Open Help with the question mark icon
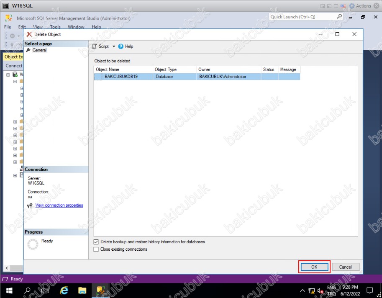The width and height of the screenshot is (382, 298). 120,46
